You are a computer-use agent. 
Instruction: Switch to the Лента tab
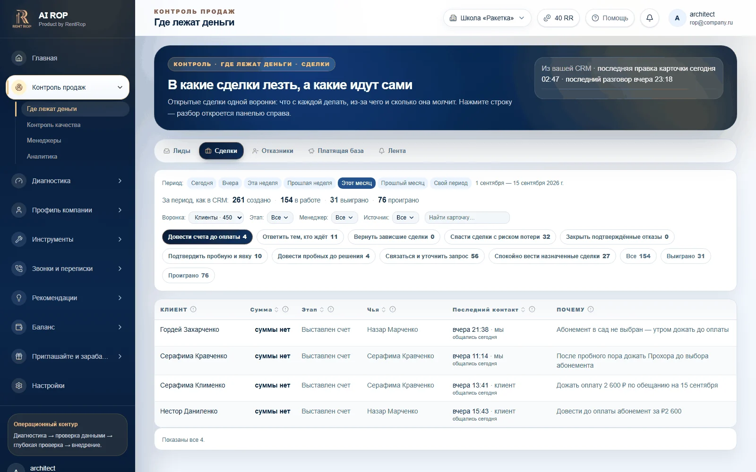coord(392,151)
